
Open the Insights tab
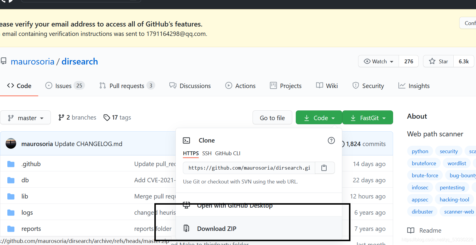pos(414,86)
